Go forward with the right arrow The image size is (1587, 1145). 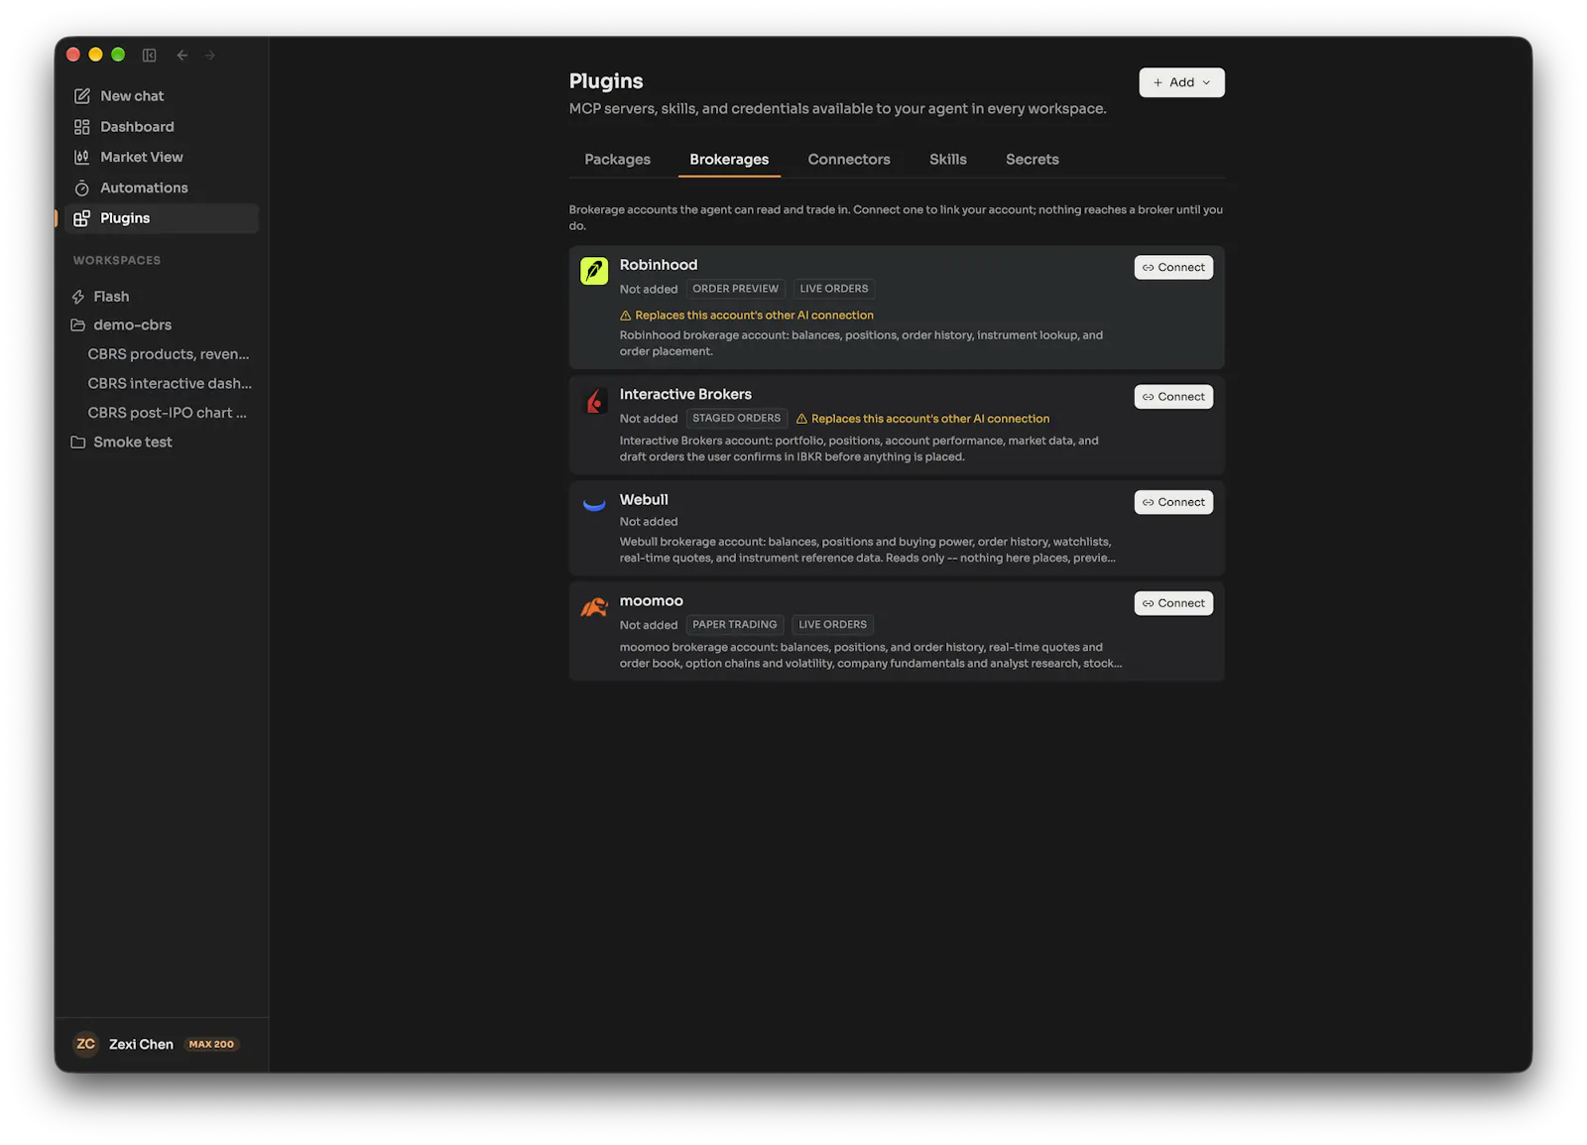coord(210,56)
